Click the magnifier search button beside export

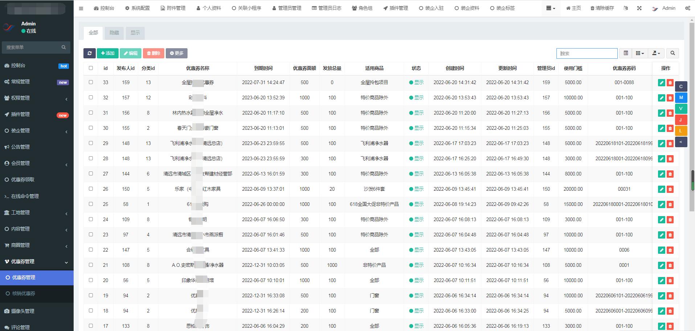pos(673,53)
